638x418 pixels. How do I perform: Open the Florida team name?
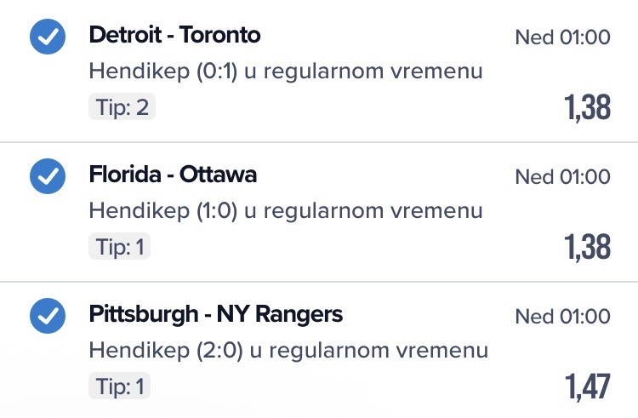click(121, 175)
